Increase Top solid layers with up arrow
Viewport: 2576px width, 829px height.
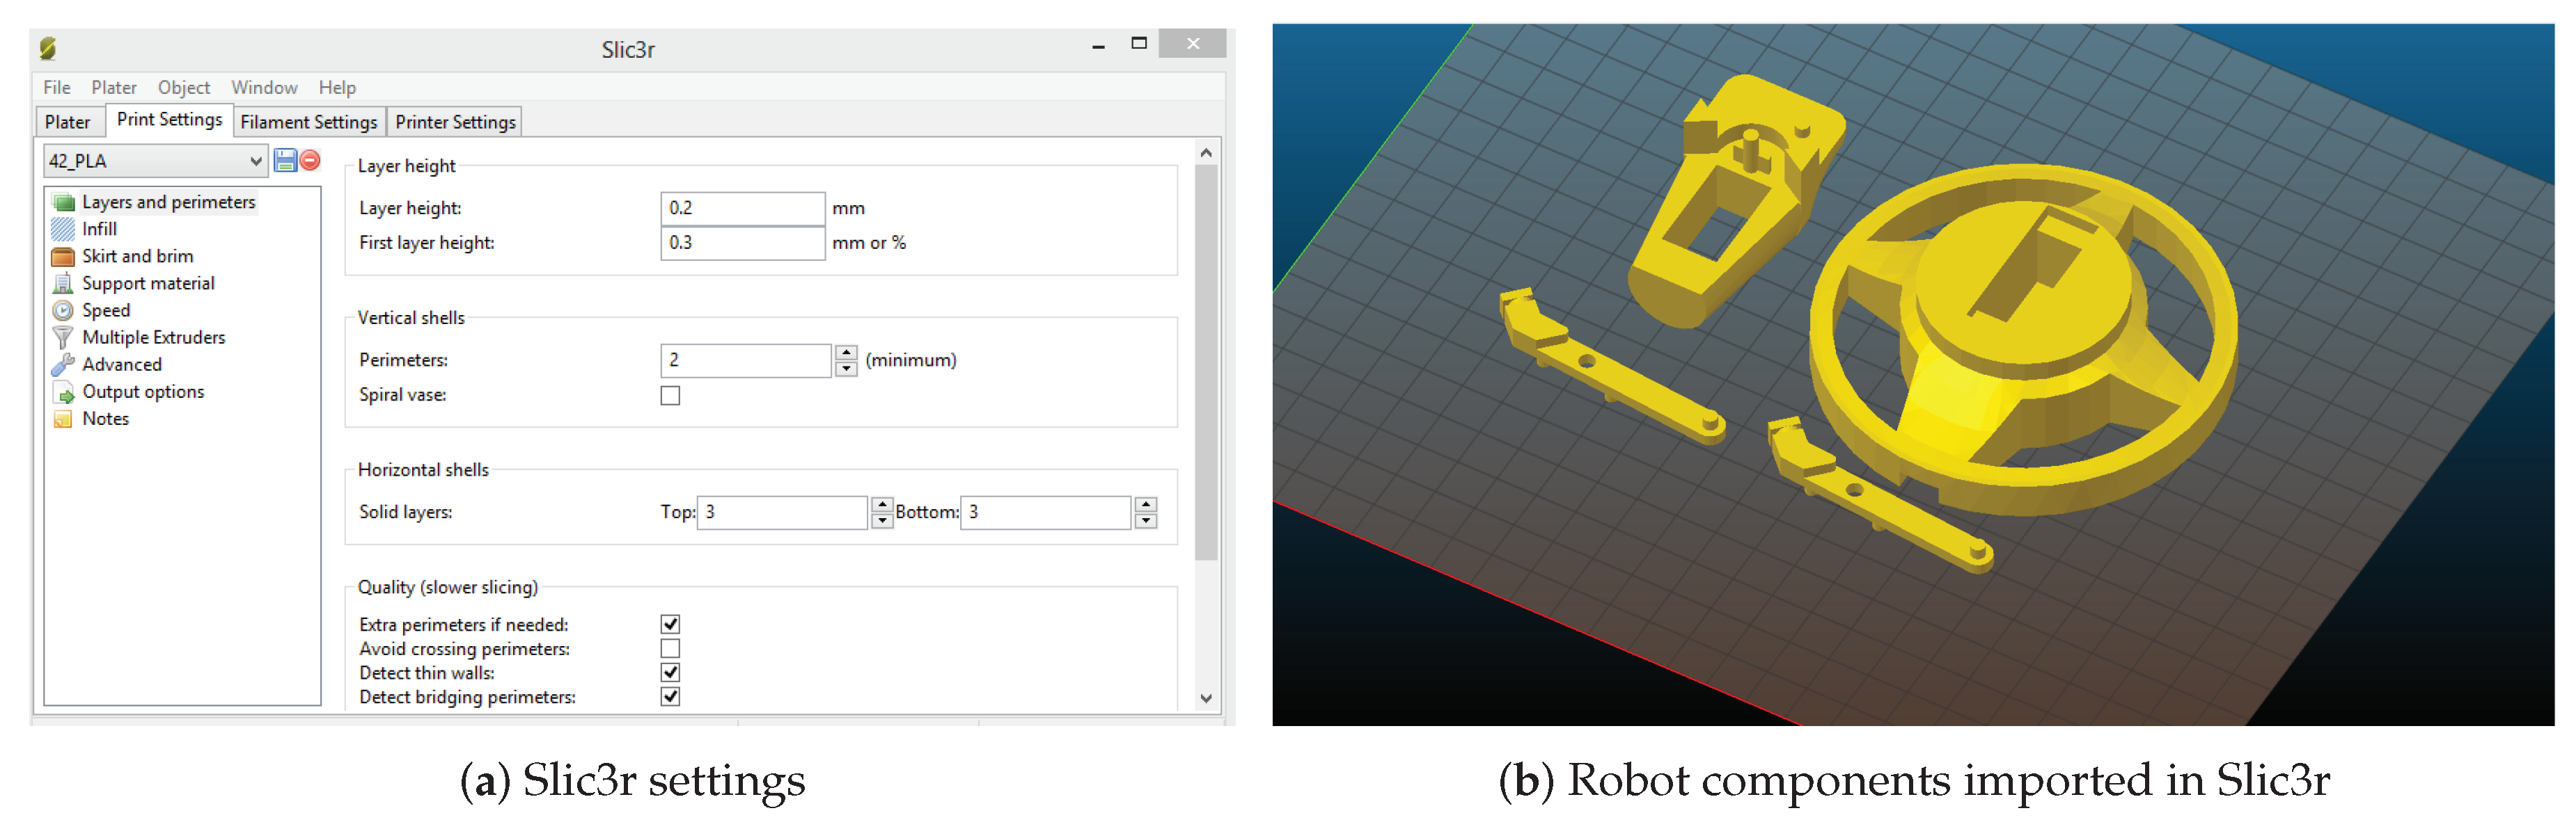point(881,504)
